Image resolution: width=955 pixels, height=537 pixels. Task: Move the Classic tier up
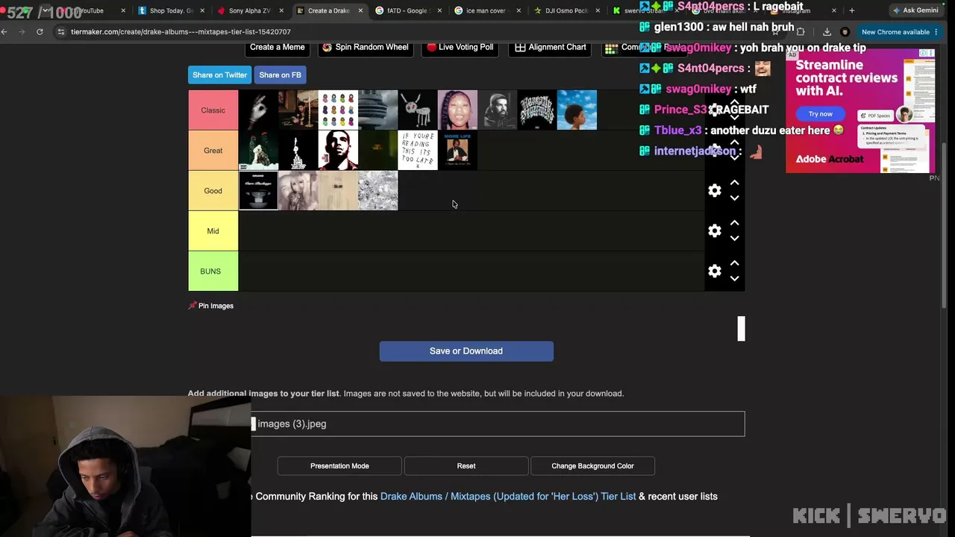coord(734,102)
